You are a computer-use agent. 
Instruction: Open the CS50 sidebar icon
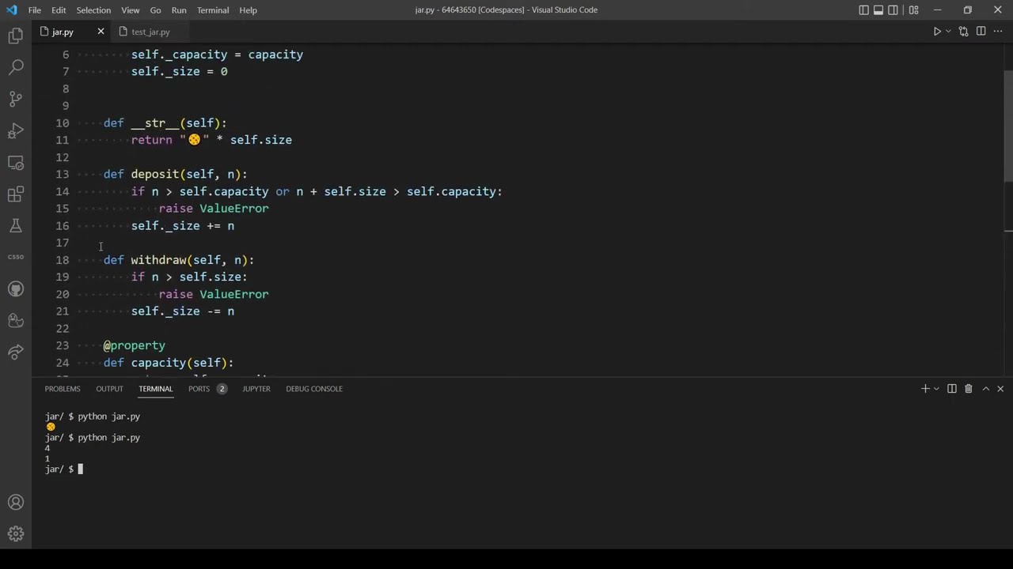(x=16, y=257)
